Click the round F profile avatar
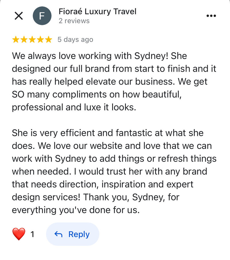230x260 pixels. point(42,16)
